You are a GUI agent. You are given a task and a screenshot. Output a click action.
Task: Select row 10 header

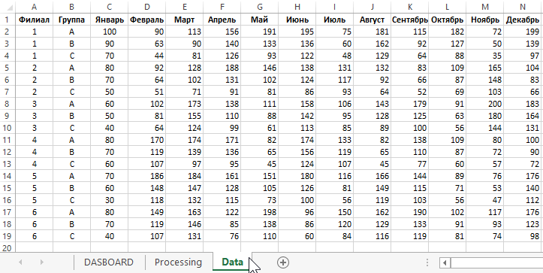tap(8, 128)
